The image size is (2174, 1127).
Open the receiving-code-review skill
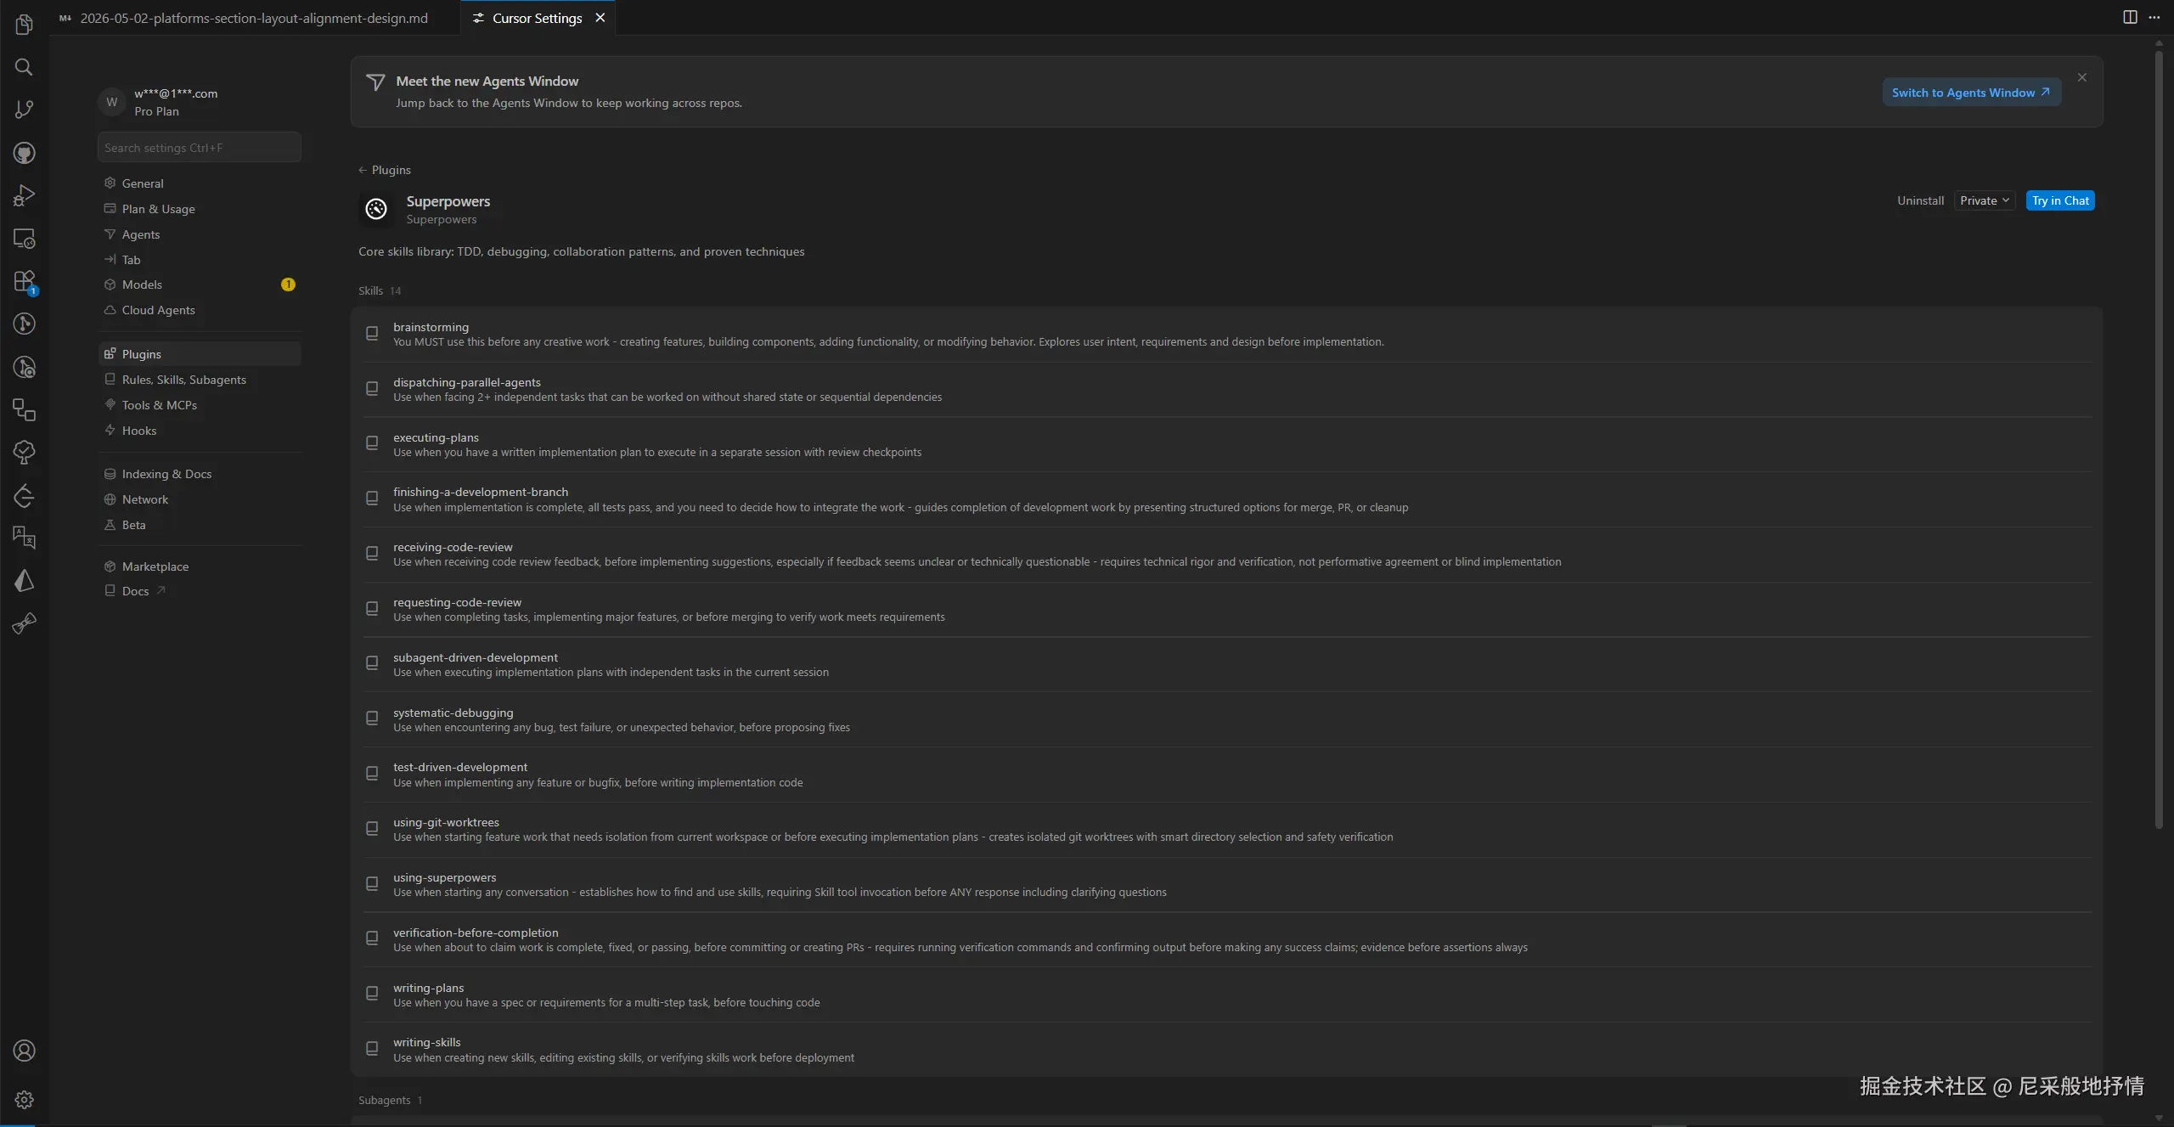(x=1227, y=555)
